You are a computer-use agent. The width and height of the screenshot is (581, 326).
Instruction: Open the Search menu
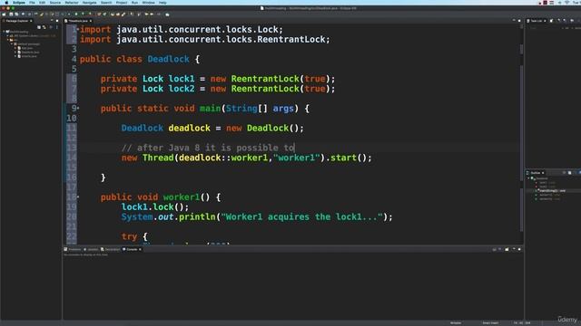click(106, 3)
